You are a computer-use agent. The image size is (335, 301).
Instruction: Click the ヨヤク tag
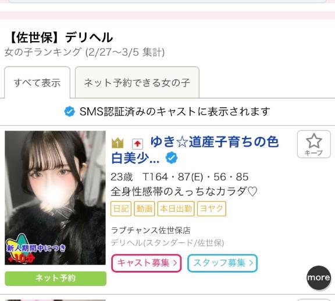tap(212, 209)
